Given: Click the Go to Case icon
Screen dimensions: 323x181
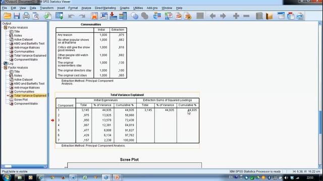Looking at the screenshot, I should coord(104,16).
